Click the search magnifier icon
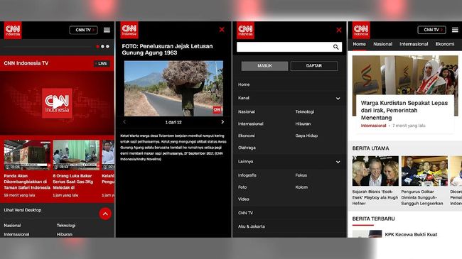Image resolution: width=462 pixels, height=259 pixels. tap(336, 47)
